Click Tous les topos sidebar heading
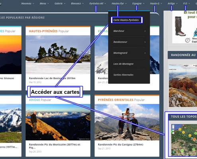 [x=184, y=116]
